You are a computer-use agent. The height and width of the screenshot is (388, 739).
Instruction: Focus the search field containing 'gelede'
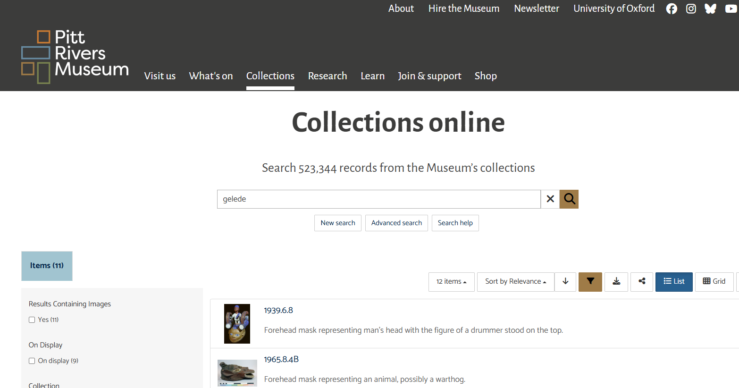(x=379, y=199)
